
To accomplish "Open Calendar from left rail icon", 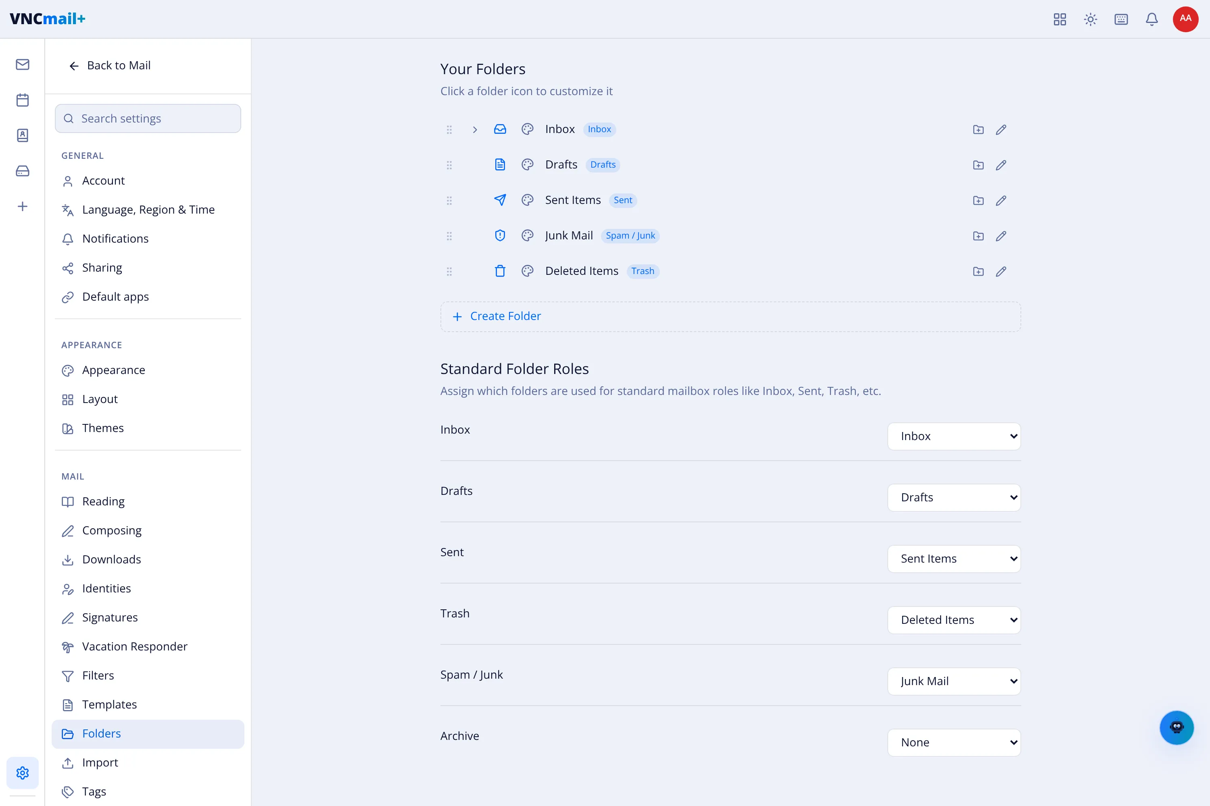I will point(23,100).
